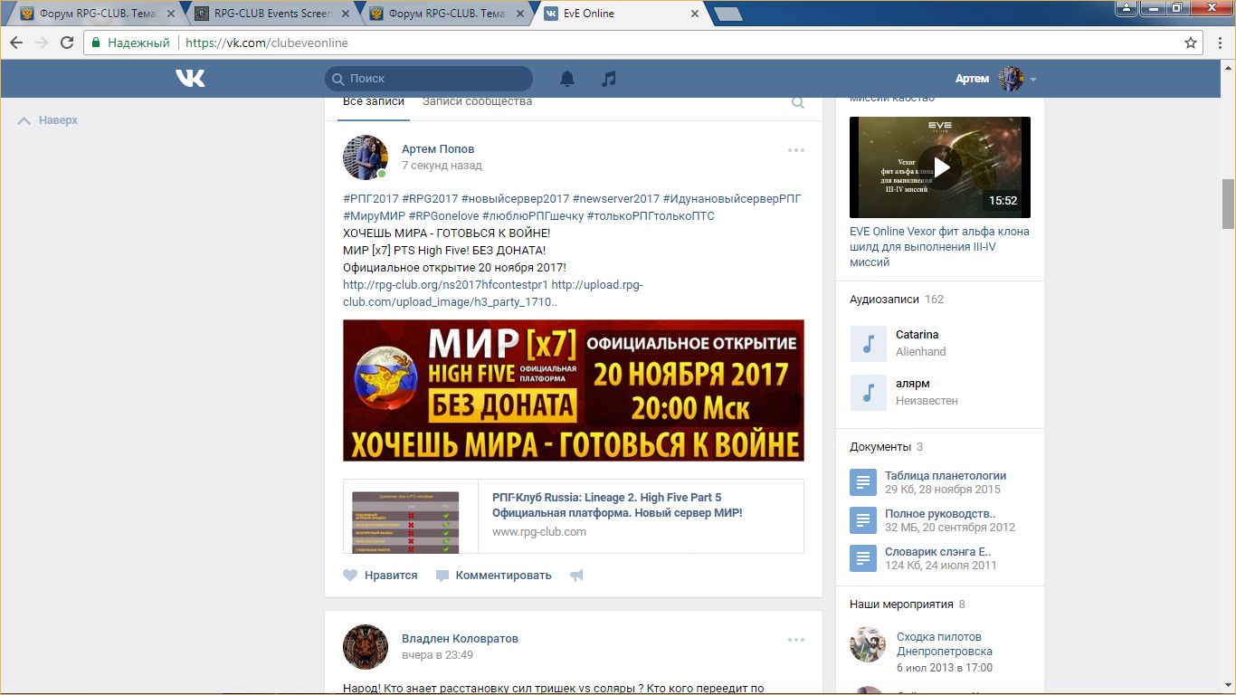The height and width of the screenshot is (695, 1236).
Task: Click the secure padlock site info icon
Action: pyautogui.click(x=97, y=43)
